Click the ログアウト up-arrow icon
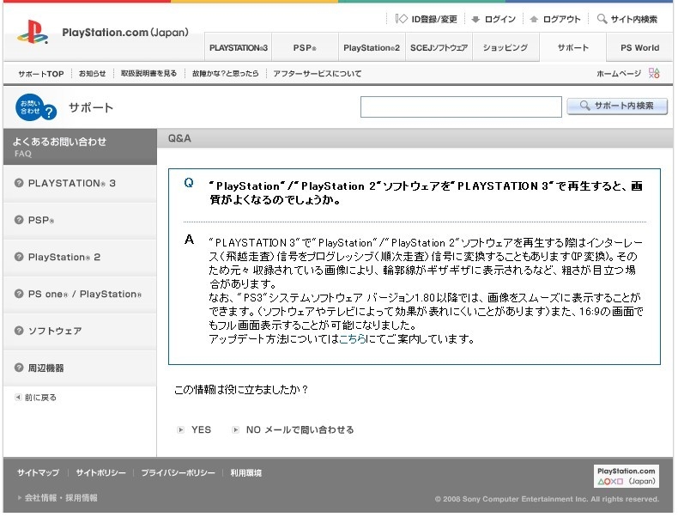The width and height of the screenshot is (678, 517). click(x=534, y=19)
